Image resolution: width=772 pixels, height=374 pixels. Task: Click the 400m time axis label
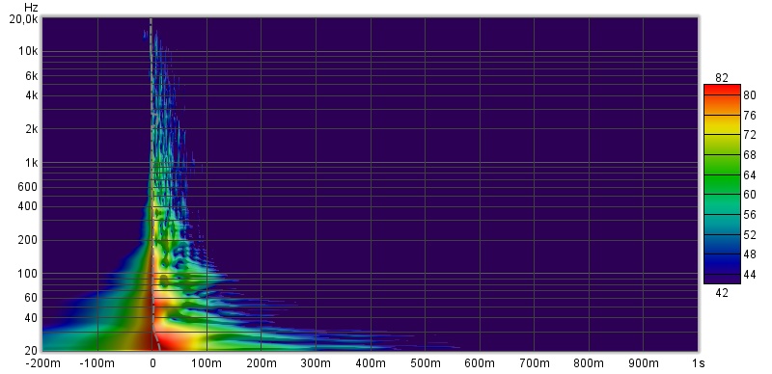pyautogui.click(x=371, y=363)
